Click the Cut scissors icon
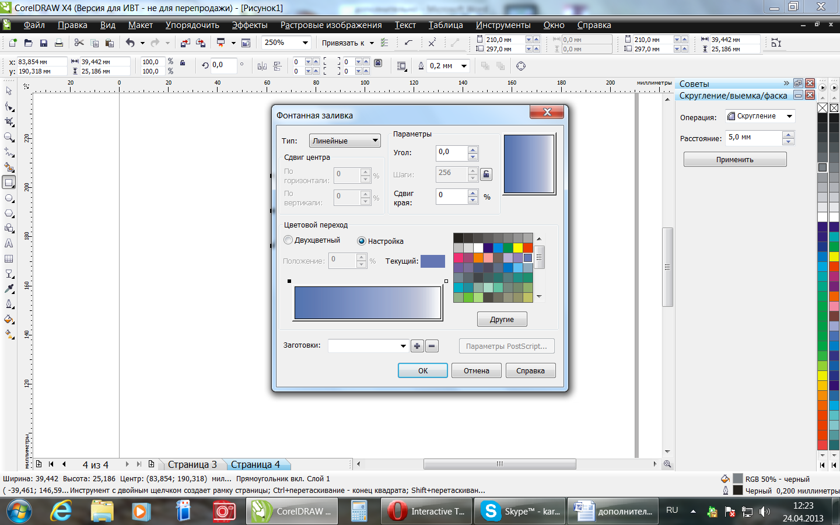This screenshot has width=840, height=525. 79,43
